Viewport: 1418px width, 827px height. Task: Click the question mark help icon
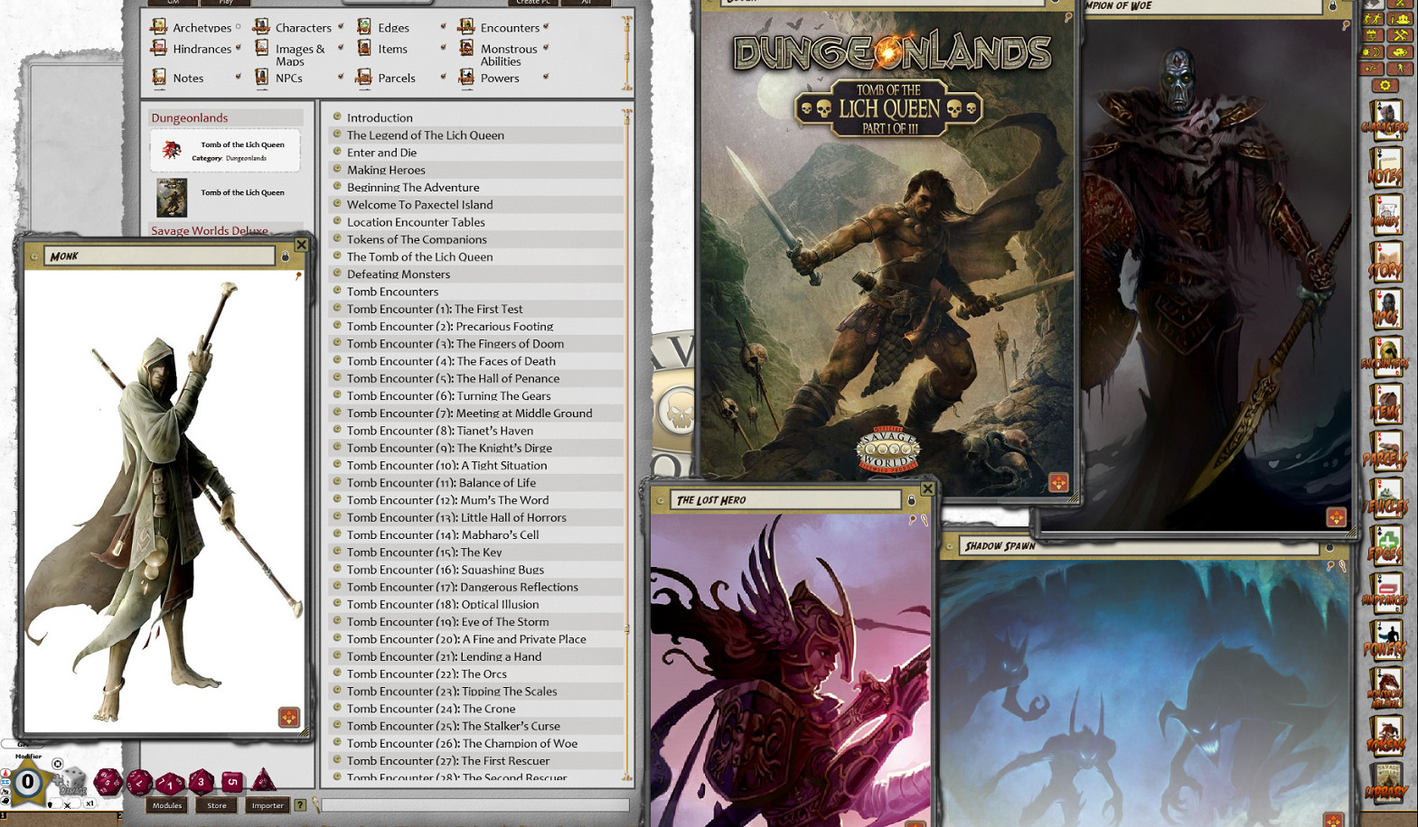[x=300, y=805]
